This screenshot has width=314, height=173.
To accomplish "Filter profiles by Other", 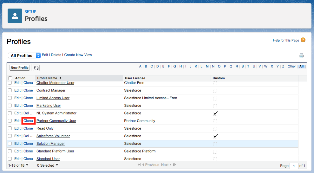I will (x=291, y=67).
